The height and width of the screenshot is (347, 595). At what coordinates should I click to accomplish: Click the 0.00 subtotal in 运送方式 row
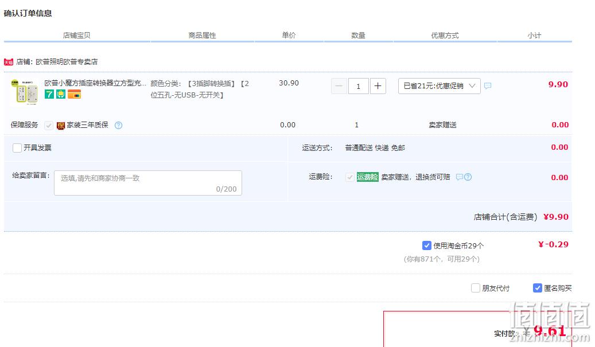[x=559, y=147]
